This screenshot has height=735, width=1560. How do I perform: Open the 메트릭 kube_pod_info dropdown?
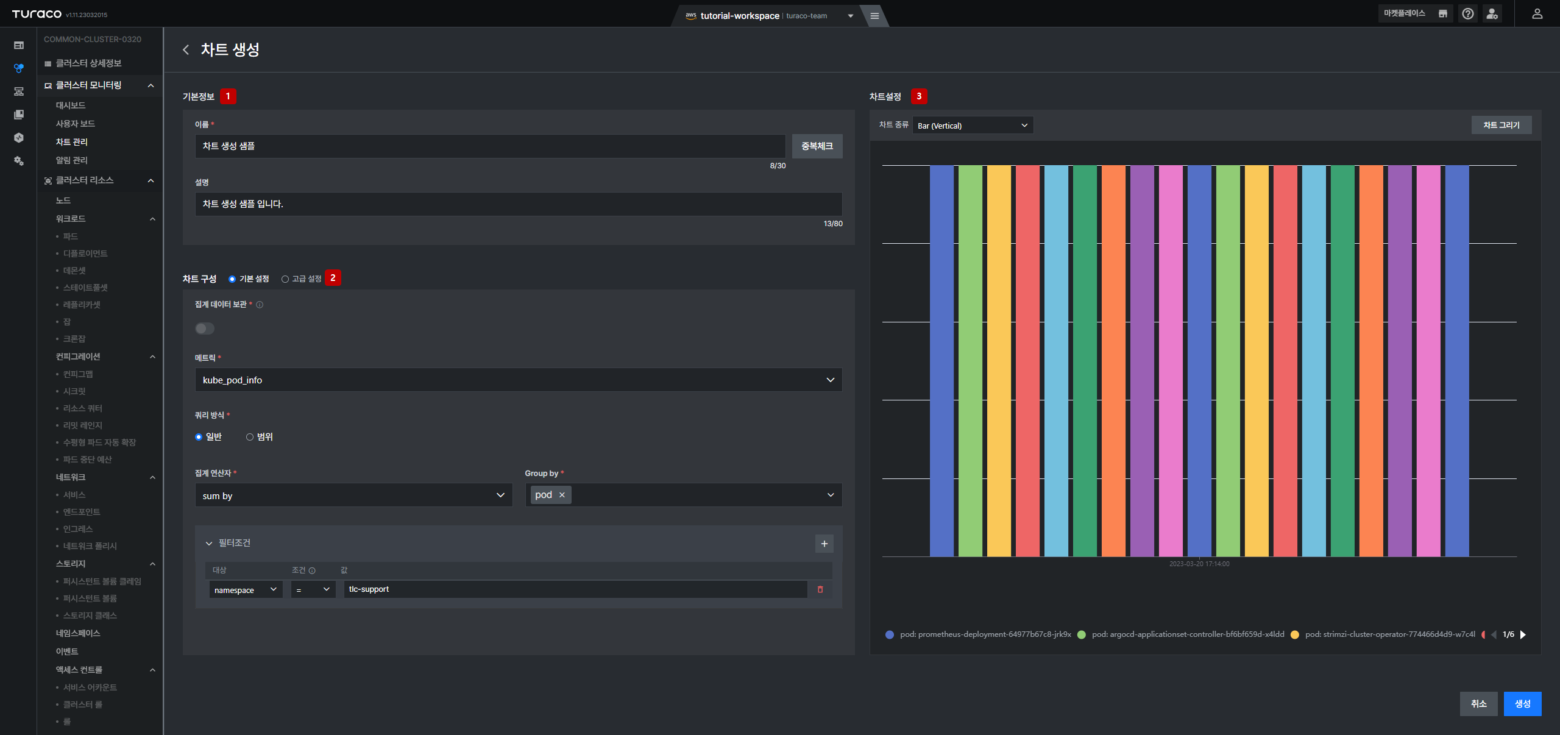tap(519, 380)
